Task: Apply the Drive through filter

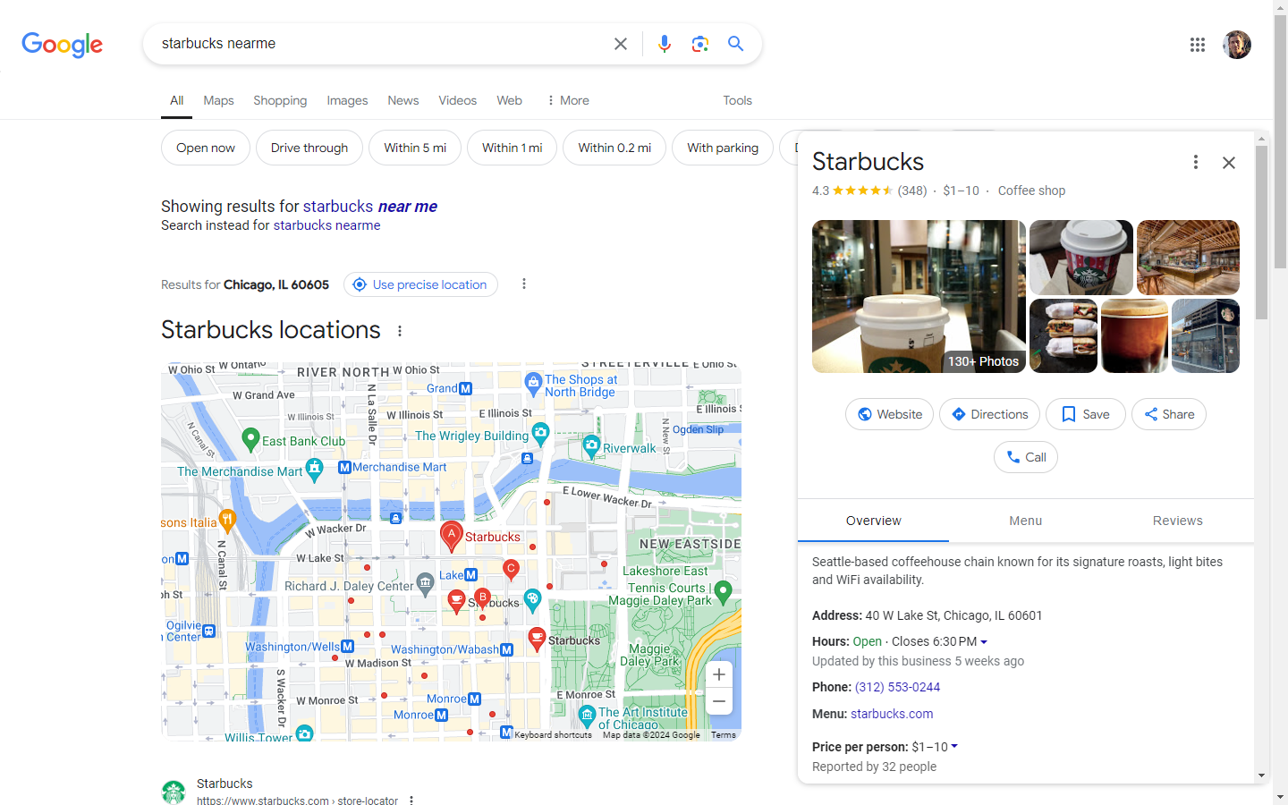Action: coord(309,148)
